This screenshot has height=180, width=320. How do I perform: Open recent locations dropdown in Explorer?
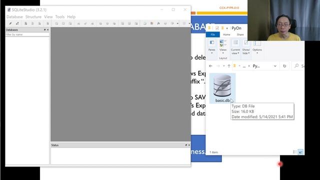coord(224,66)
